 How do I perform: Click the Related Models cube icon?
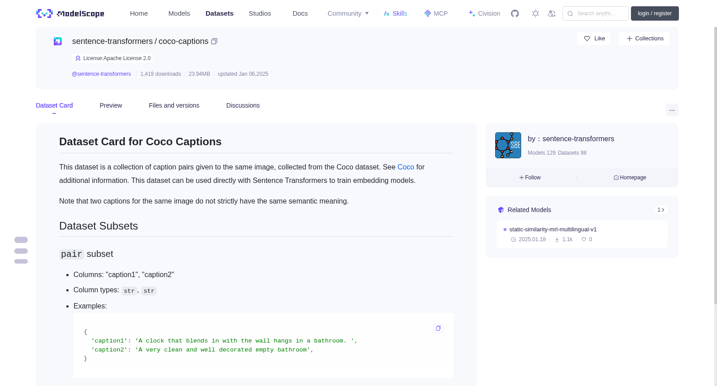(501, 210)
